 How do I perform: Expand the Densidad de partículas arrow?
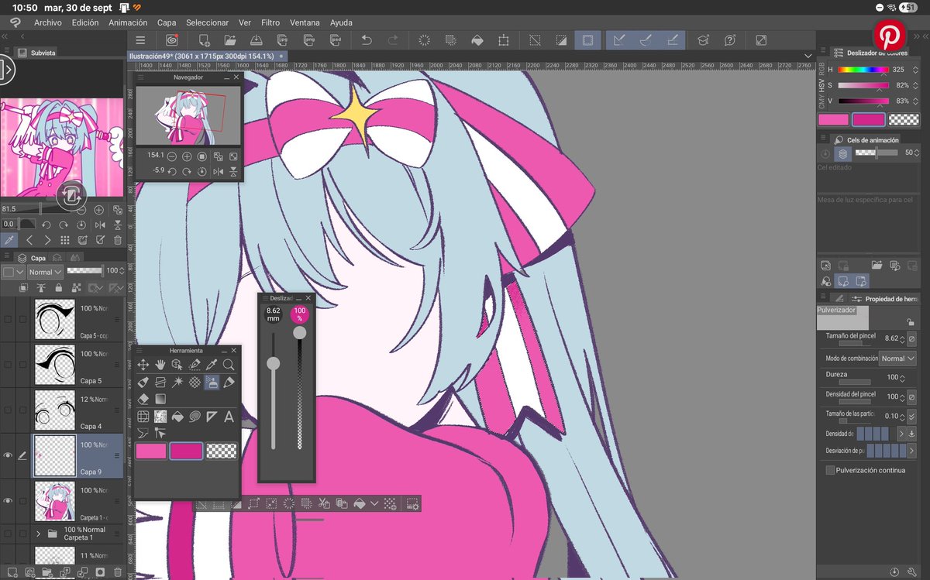(901, 434)
